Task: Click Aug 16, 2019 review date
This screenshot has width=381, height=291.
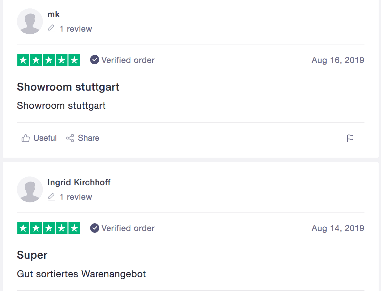Action: pos(338,60)
